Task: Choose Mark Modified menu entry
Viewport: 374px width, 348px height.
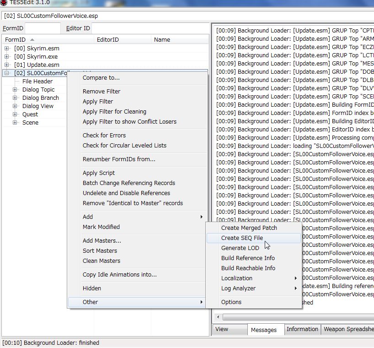Action: point(137,227)
